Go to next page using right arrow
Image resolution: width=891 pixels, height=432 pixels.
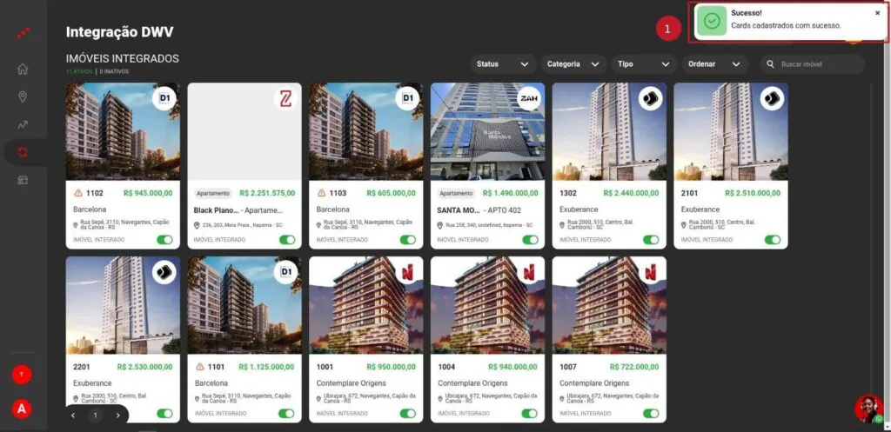click(117, 415)
